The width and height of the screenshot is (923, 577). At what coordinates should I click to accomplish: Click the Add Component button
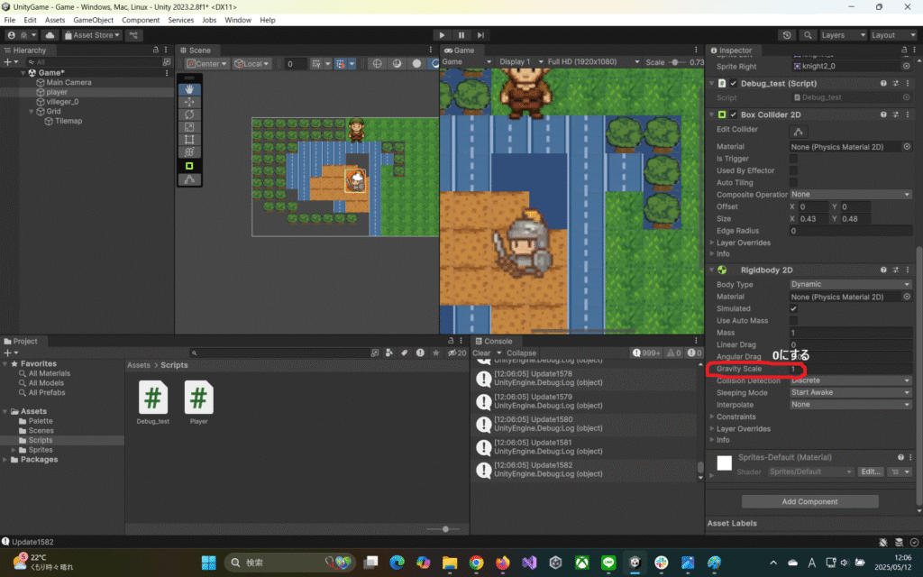(x=810, y=501)
